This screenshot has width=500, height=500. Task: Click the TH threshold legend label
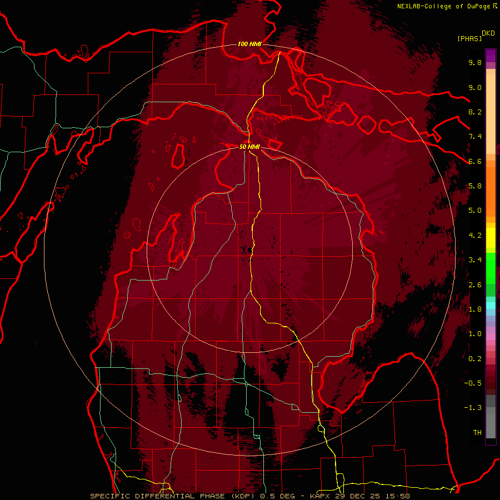(x=477, y=433)
